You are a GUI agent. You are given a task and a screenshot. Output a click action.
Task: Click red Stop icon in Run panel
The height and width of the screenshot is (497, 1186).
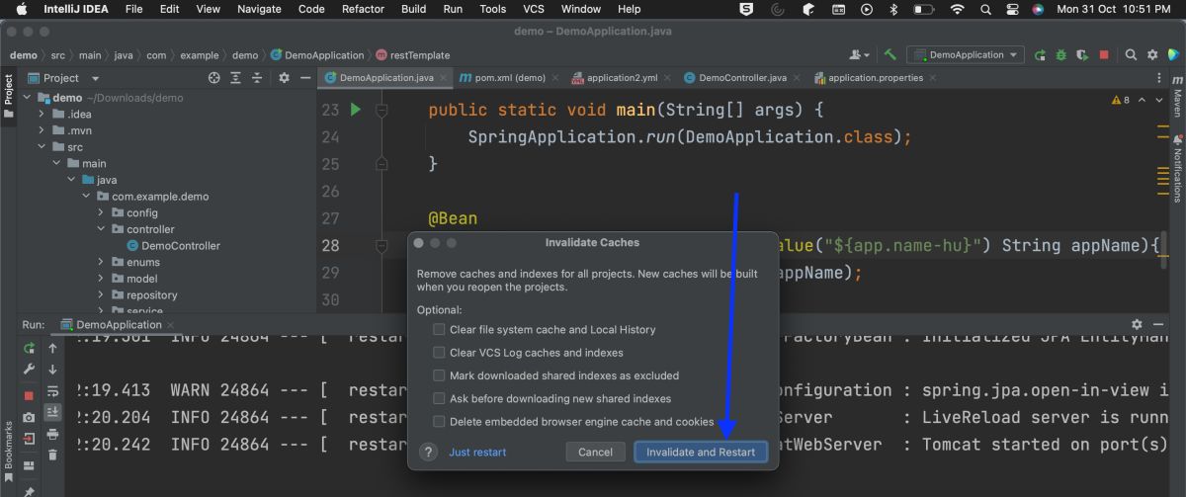(x=29, y=395)
